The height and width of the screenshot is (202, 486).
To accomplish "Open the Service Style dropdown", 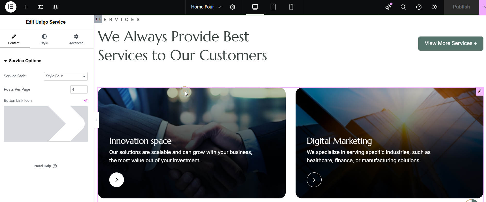I will [66, 76].
